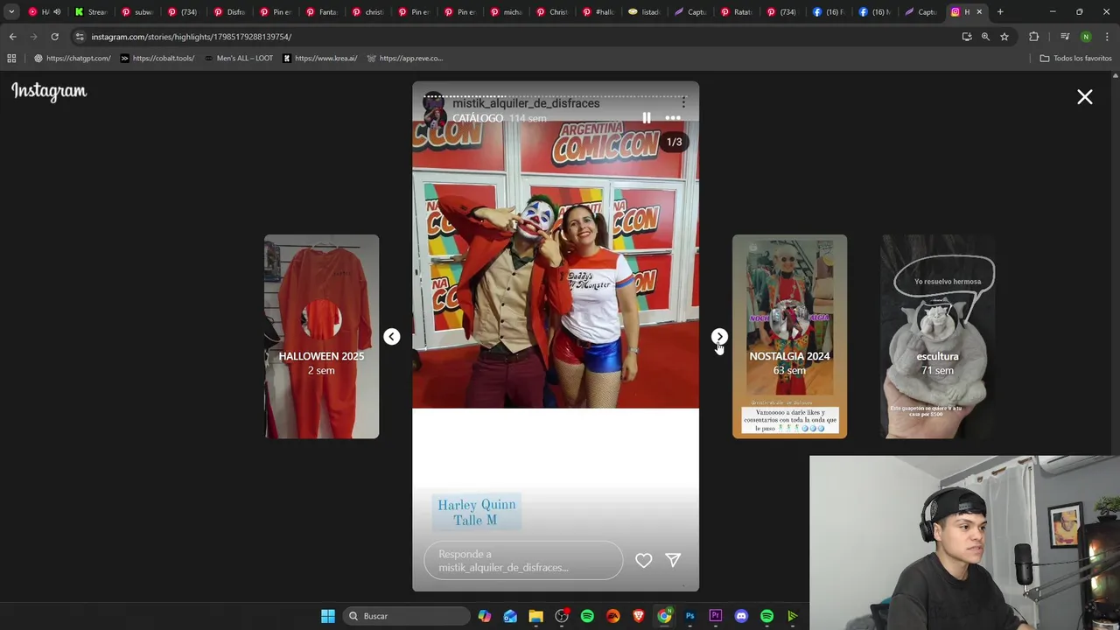Viewport: 1120px width, 630px height.
Task: Open the EA app from the taskbar
Action: (612, 616)
